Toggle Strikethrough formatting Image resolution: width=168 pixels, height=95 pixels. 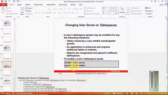click(x=48, y=13)
